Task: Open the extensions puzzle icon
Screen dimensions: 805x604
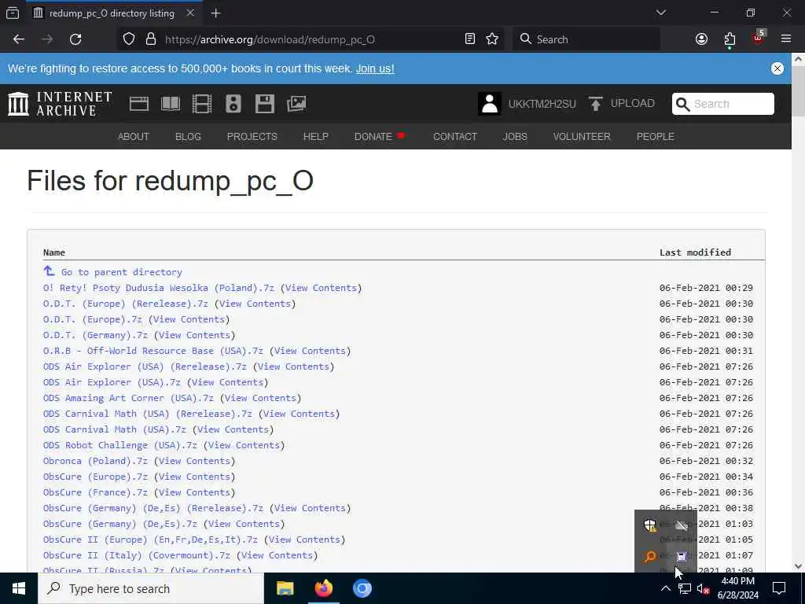Action: tap(730, 39)
